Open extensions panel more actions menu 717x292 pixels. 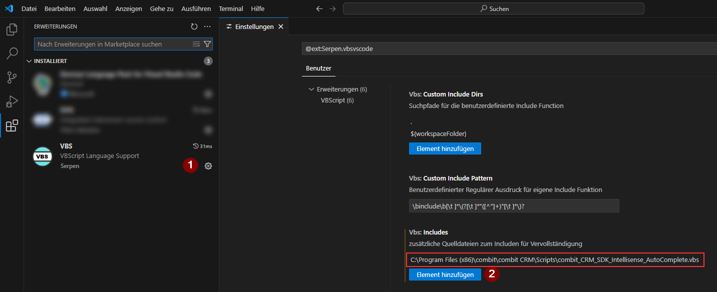pos(207,26)
